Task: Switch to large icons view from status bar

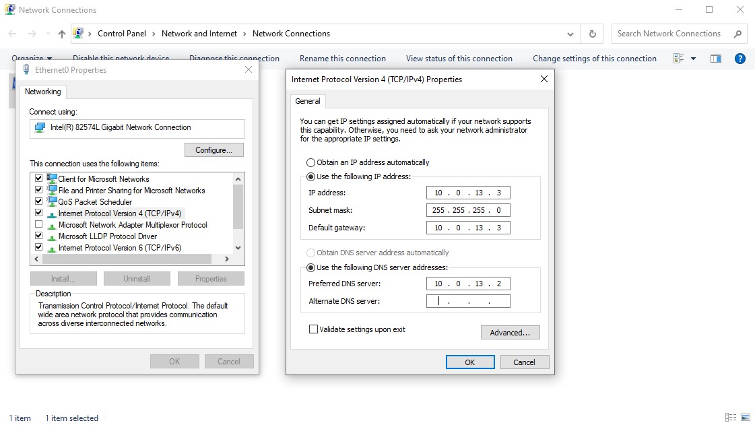Action: [x=744, y=418]
